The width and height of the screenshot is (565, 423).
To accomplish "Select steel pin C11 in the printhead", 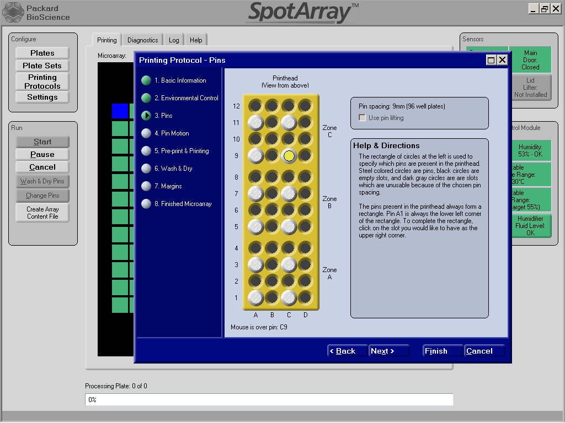I will tap(289, 123).
